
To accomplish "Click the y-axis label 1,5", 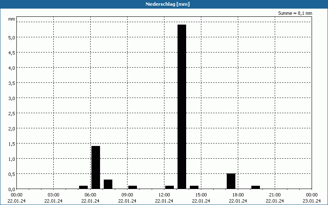I will click(x=12, y=144).
